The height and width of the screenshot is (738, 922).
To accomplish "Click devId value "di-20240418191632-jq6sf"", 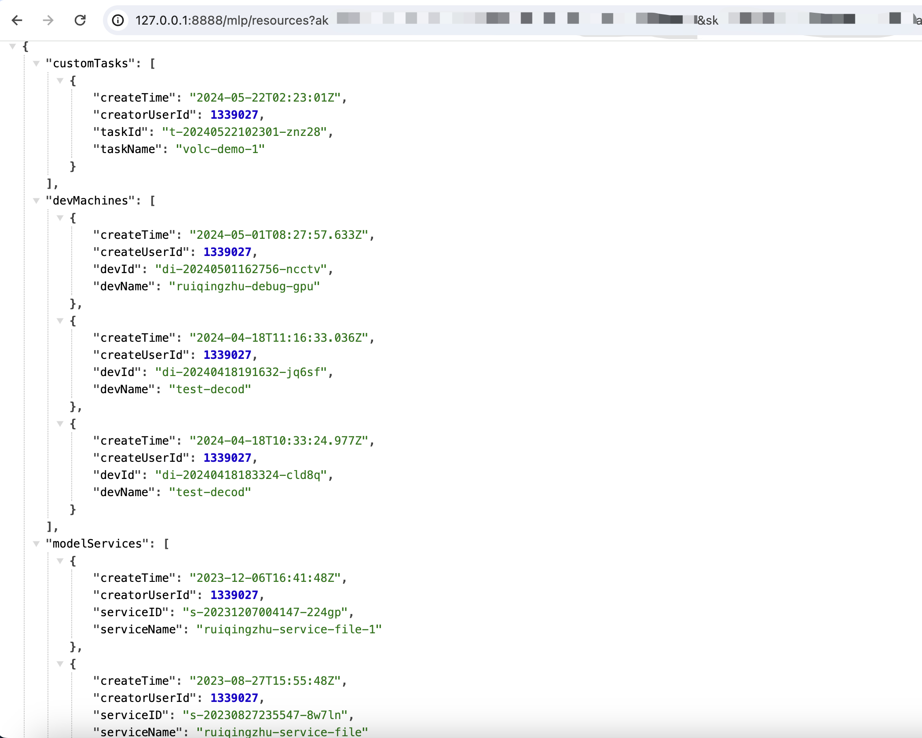I will (241, 373).
